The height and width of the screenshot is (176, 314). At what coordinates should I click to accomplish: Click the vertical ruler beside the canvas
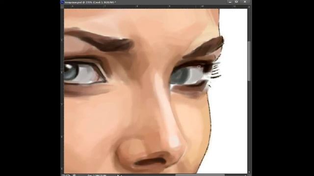[x=62, y=91]
